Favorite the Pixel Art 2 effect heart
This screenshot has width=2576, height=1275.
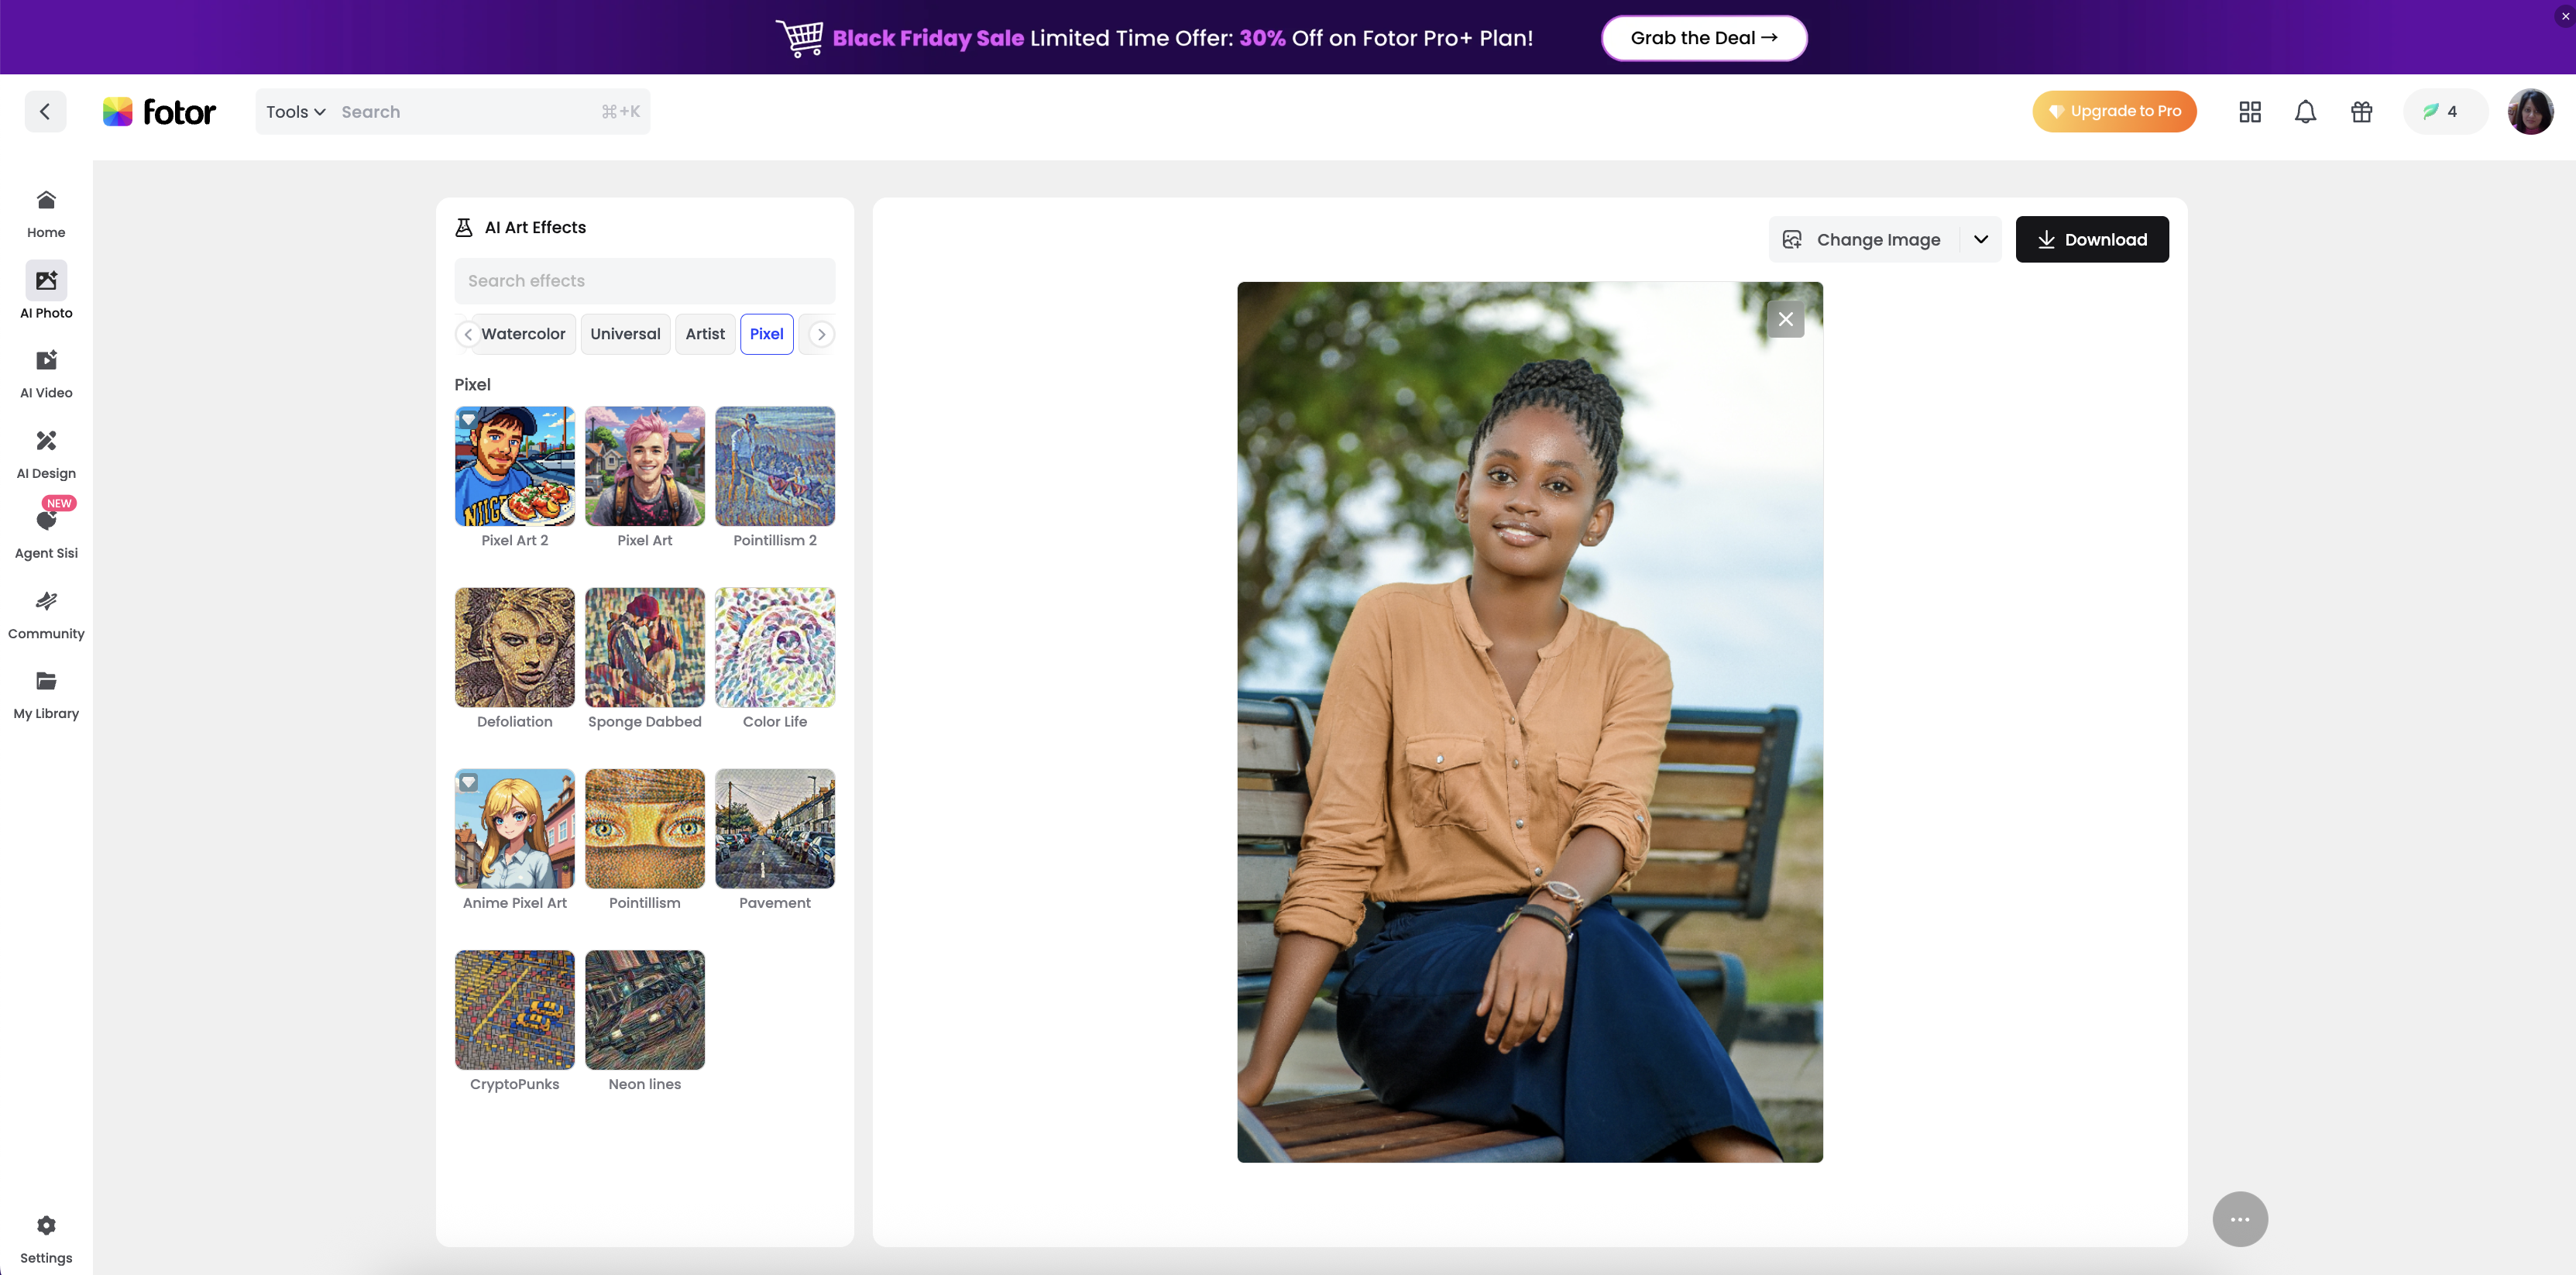pyautogui.click(x=469, y=420)
